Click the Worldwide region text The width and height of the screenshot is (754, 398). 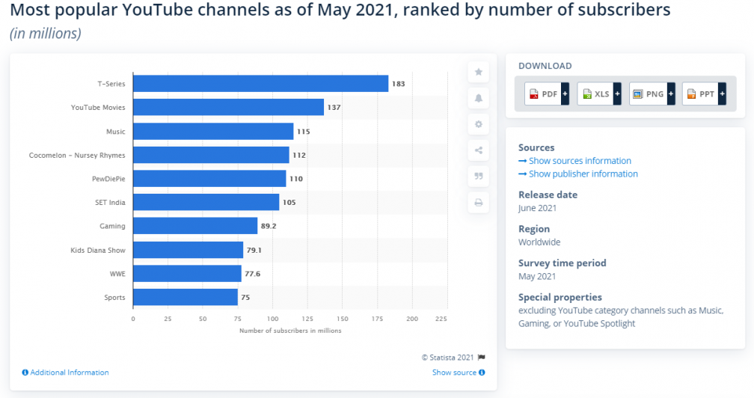click(539, 242)
